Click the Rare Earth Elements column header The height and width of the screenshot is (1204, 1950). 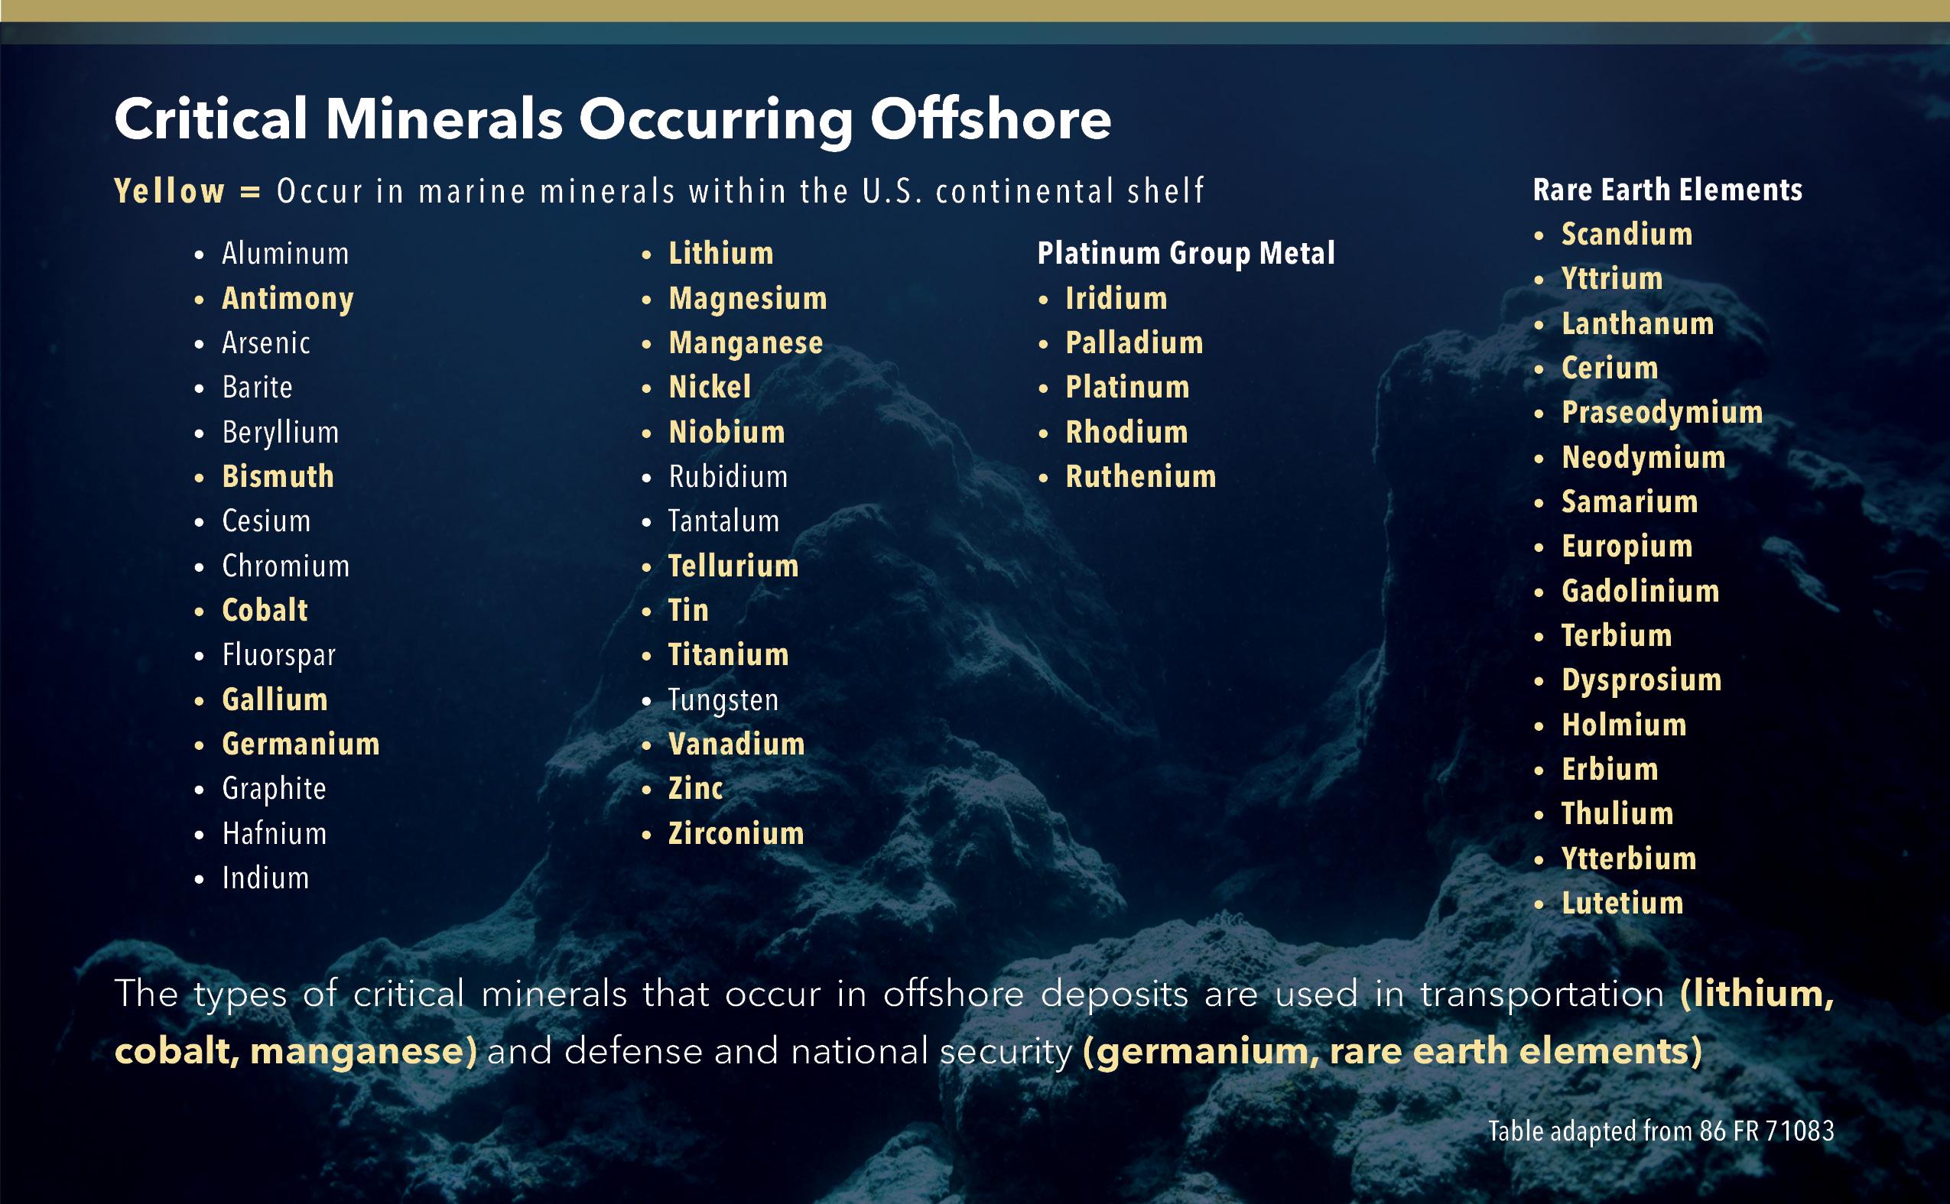pos(1669,190)
